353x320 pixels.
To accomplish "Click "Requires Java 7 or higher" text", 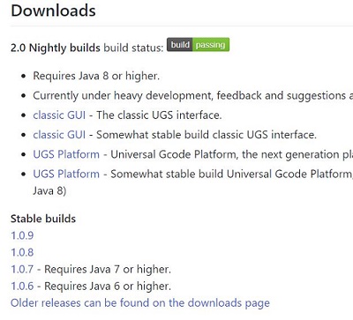I will tap(108, 269).
